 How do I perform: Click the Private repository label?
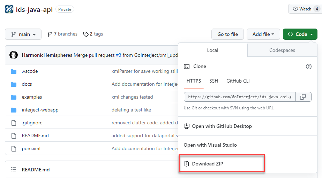[x=65, y=9]
